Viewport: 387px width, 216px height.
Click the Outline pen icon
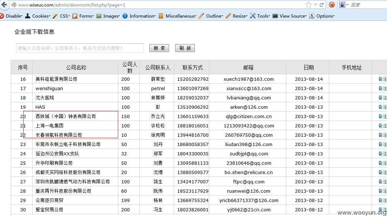coord(201,16)
